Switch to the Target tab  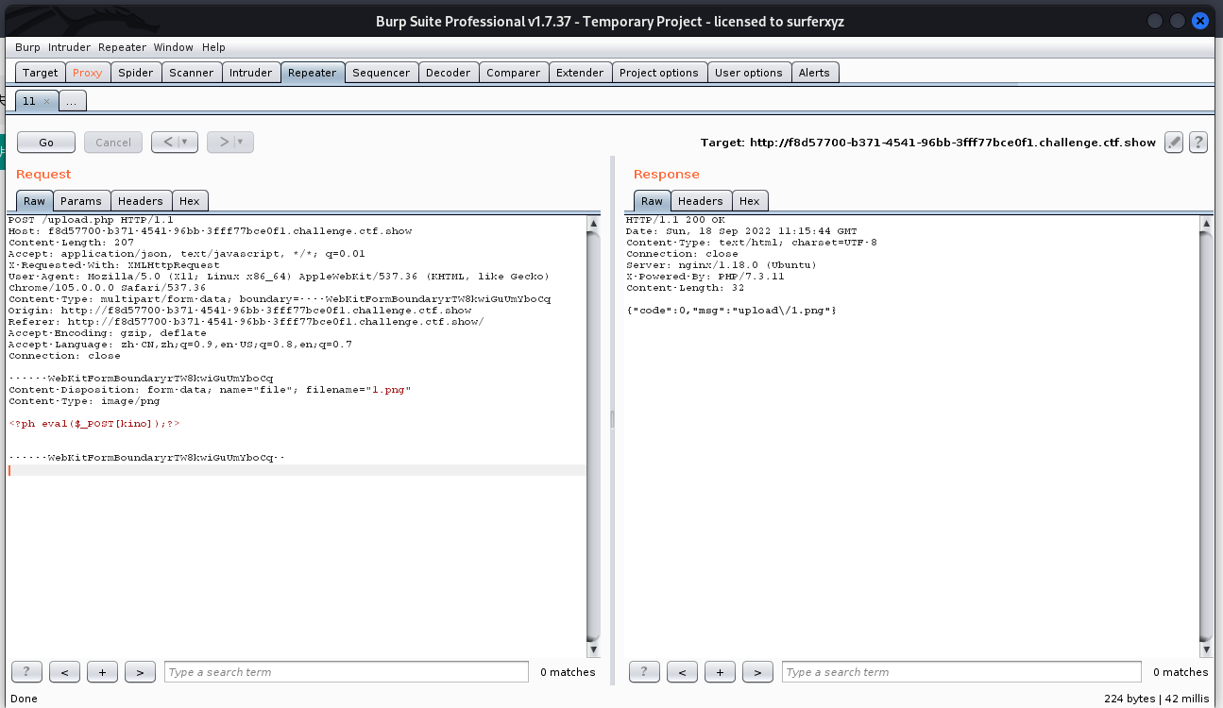41,73
